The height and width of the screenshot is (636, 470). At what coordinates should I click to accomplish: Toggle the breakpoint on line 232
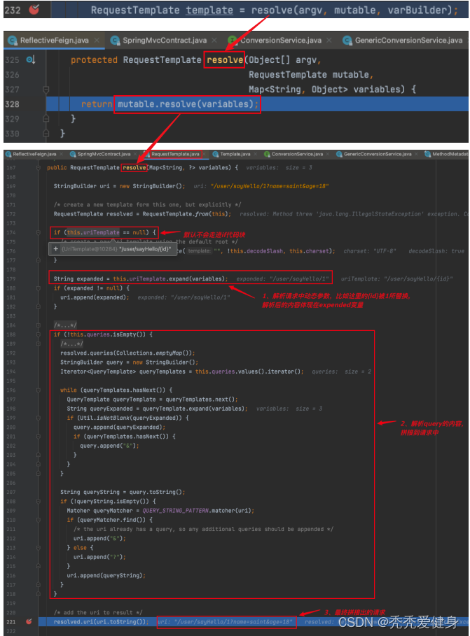pos(34,9)
